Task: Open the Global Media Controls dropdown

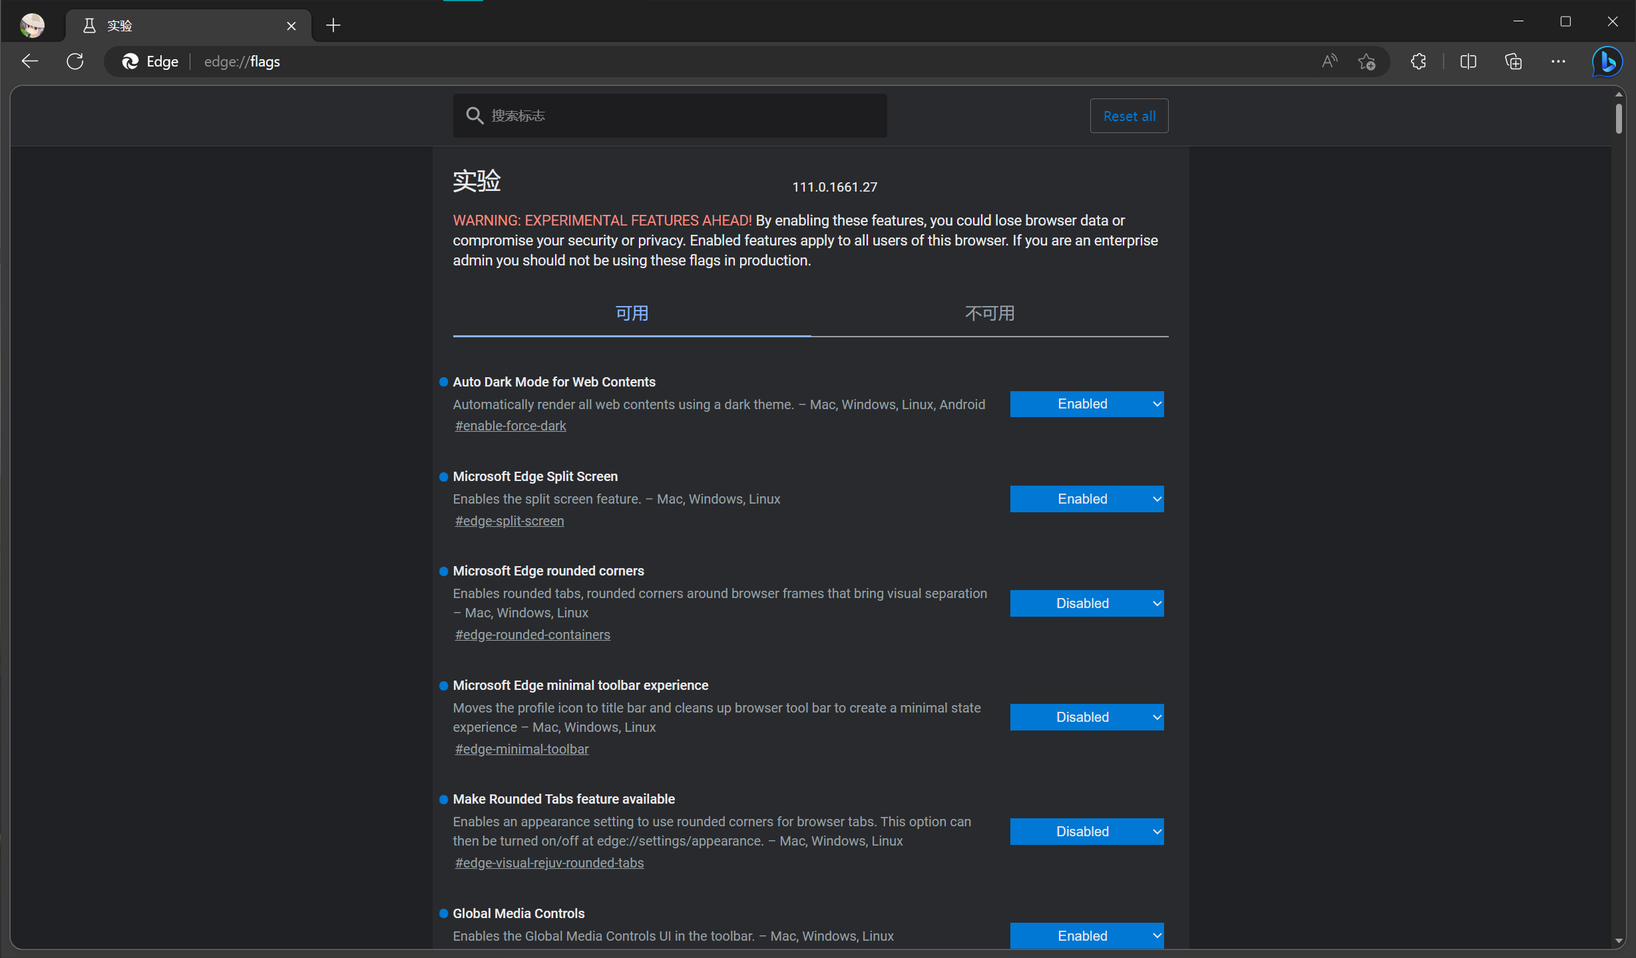Action: point(1086,935)
